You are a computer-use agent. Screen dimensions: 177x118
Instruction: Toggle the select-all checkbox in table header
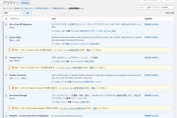[6, 19]
